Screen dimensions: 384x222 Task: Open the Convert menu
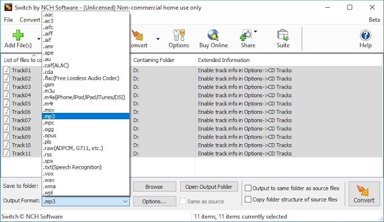[30, 20]
